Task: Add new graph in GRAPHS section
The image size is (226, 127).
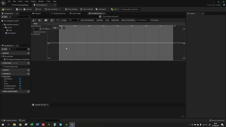Action: tap(28, 53)
